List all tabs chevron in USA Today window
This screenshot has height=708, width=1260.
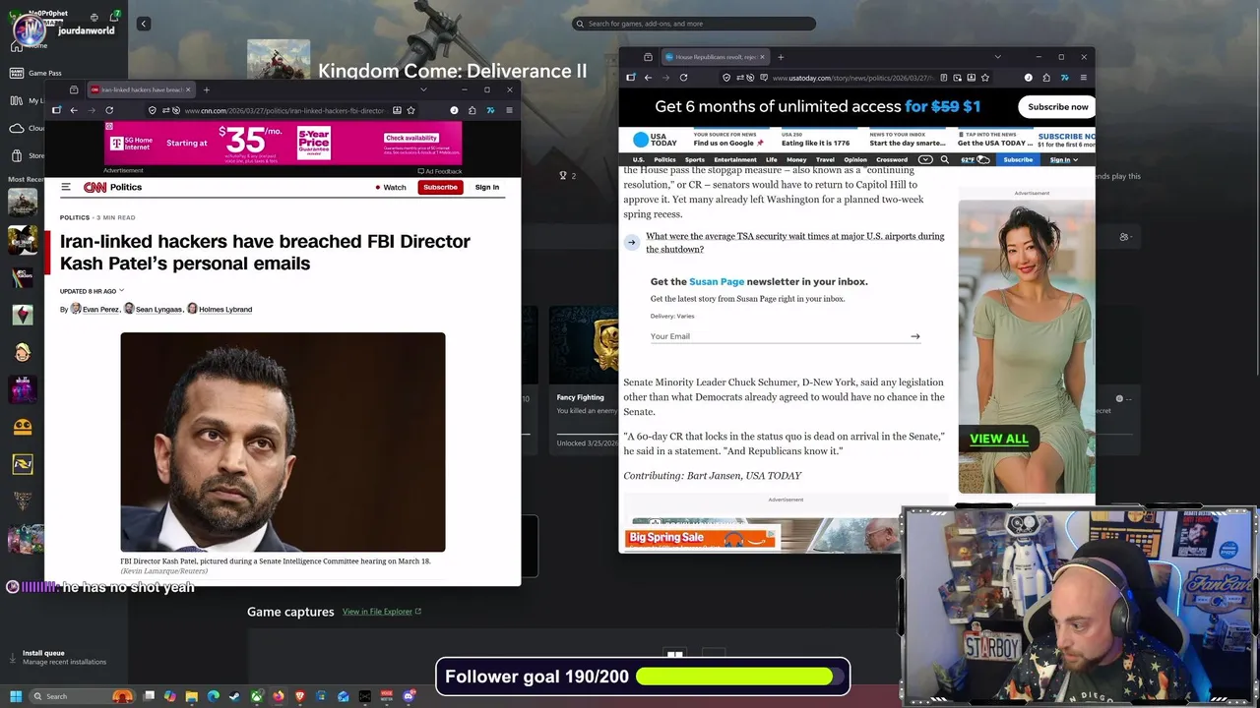pyautogui.click(x=997, y=57)
